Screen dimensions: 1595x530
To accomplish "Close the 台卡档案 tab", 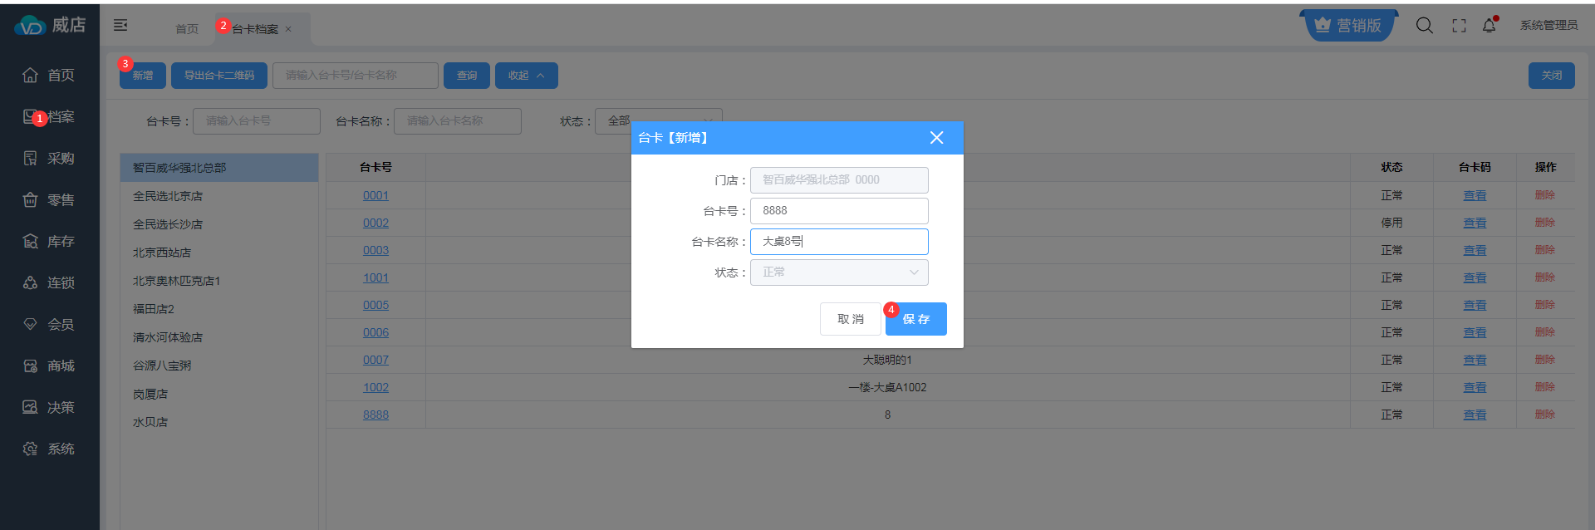I will (288, 29).
